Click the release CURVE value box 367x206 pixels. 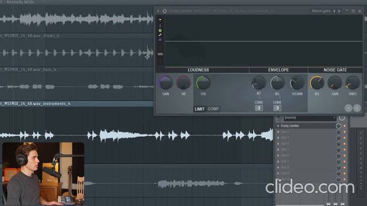(278, 108)
